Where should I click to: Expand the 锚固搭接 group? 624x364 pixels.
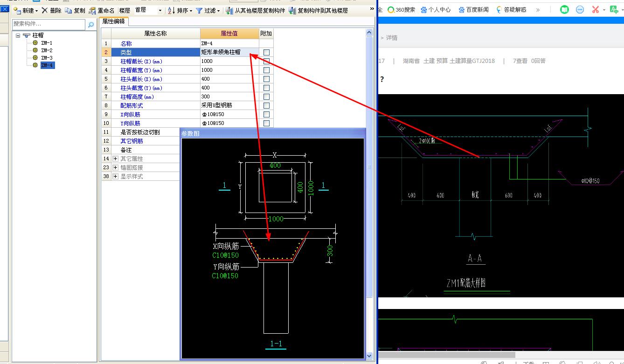coord(115,167)
